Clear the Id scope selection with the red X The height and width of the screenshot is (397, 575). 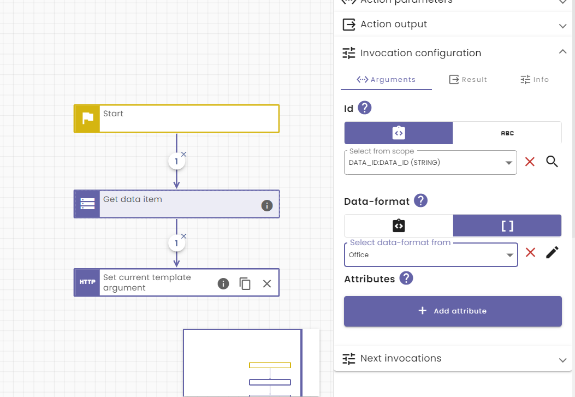(529, 162)
